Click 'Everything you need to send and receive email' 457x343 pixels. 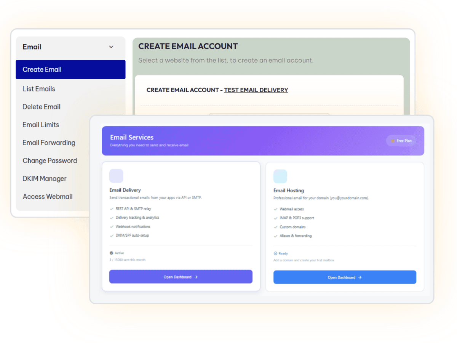click(149, 145)
